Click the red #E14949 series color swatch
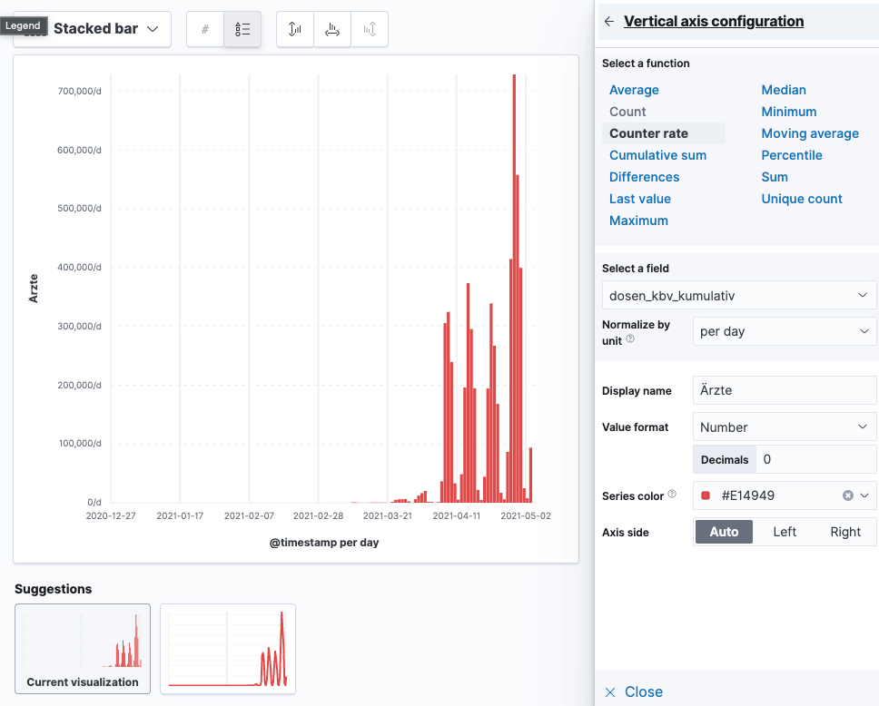The width and height of the screenshot is (879, 706). point(706,495)
